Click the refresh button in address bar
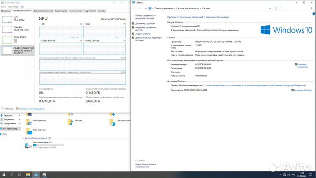This screenshot has width=316, height=178. tap(276, 8)
